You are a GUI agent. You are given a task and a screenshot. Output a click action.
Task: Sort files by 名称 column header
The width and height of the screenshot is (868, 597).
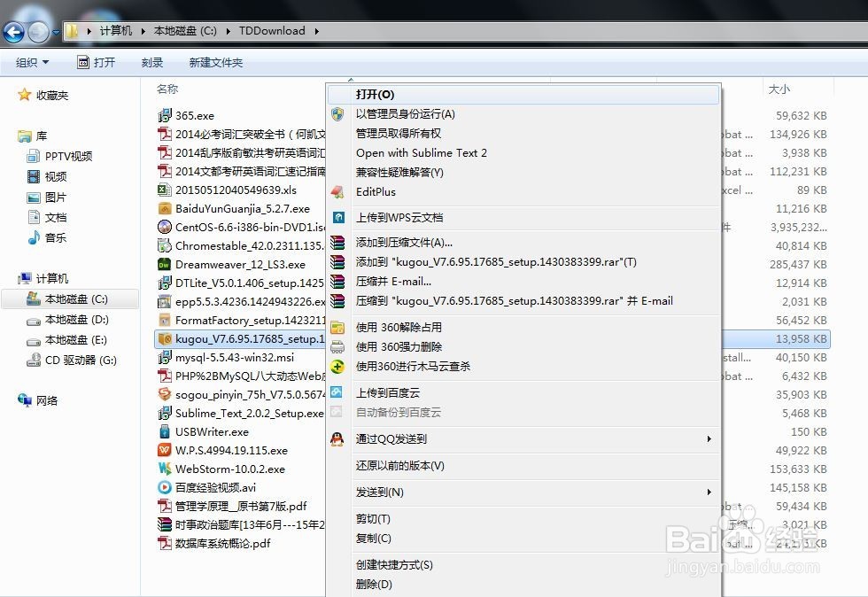[167, 89]
